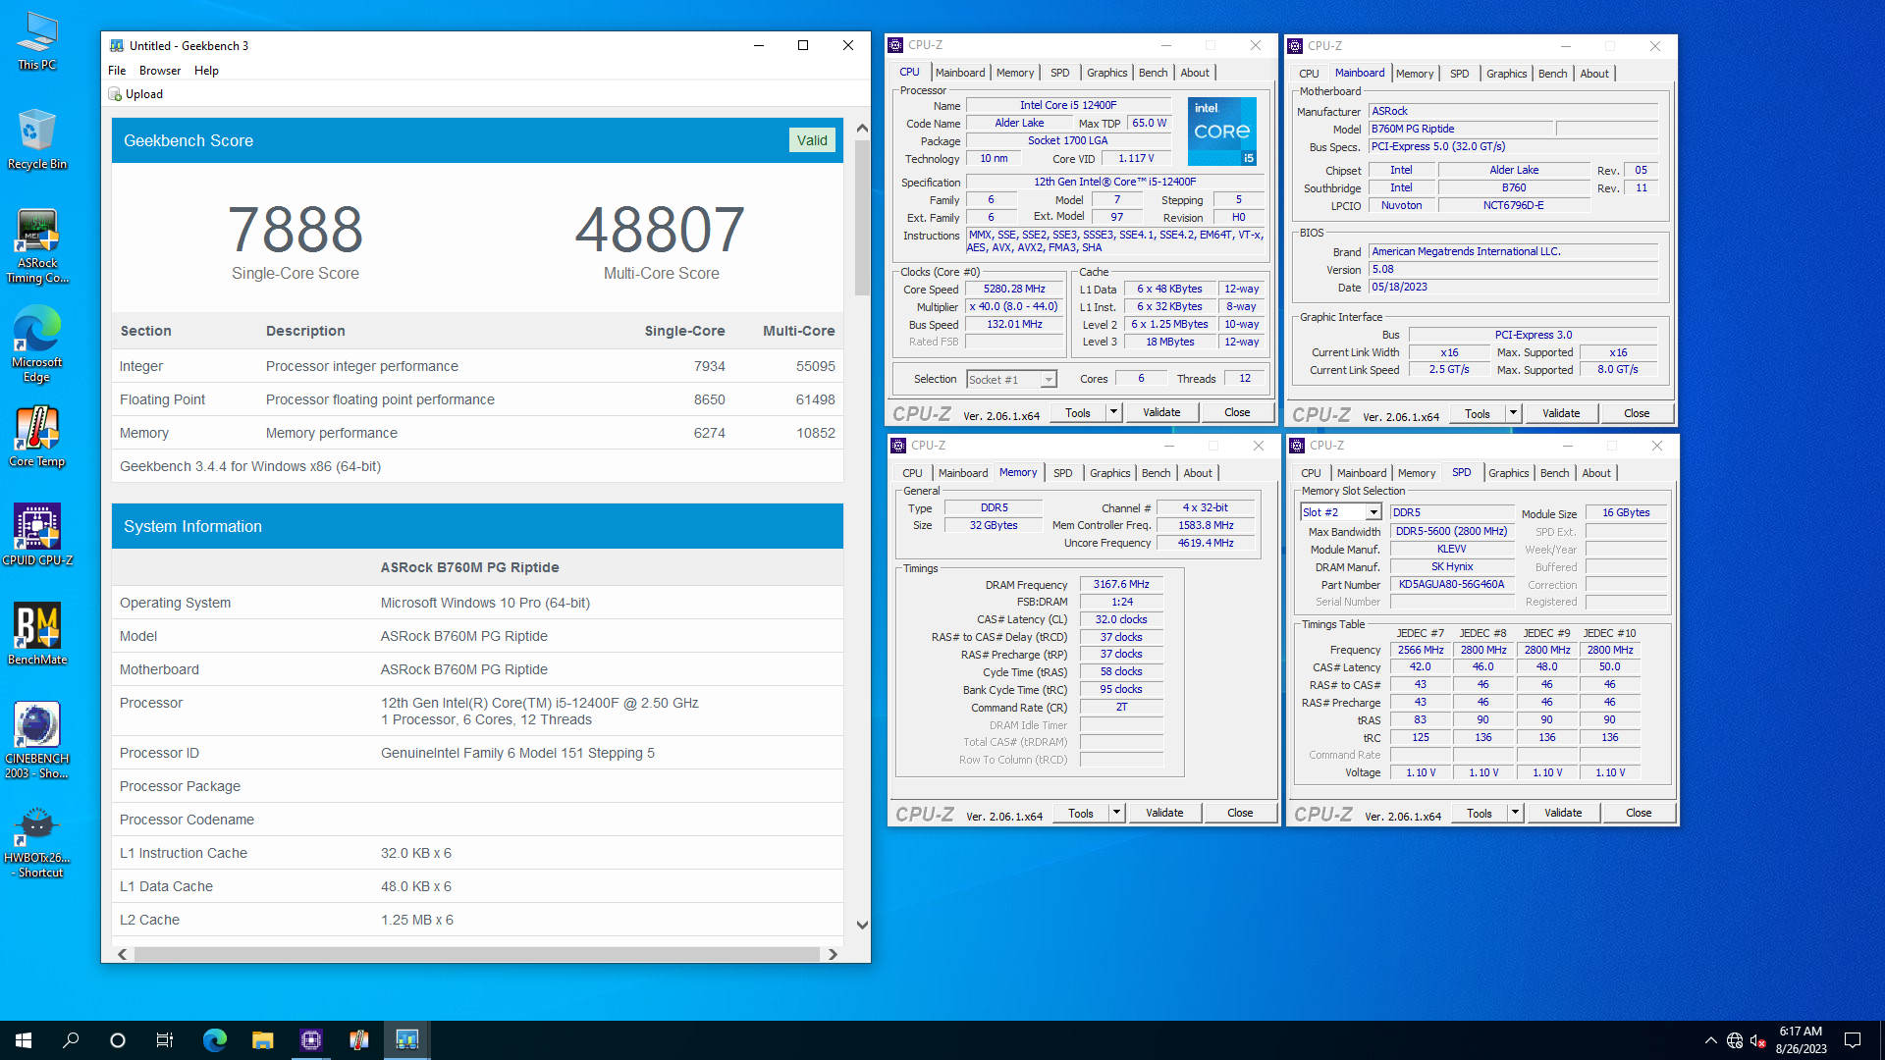Open CPUID CPU-Z desktop shortcut

click(x=37, y=535)
